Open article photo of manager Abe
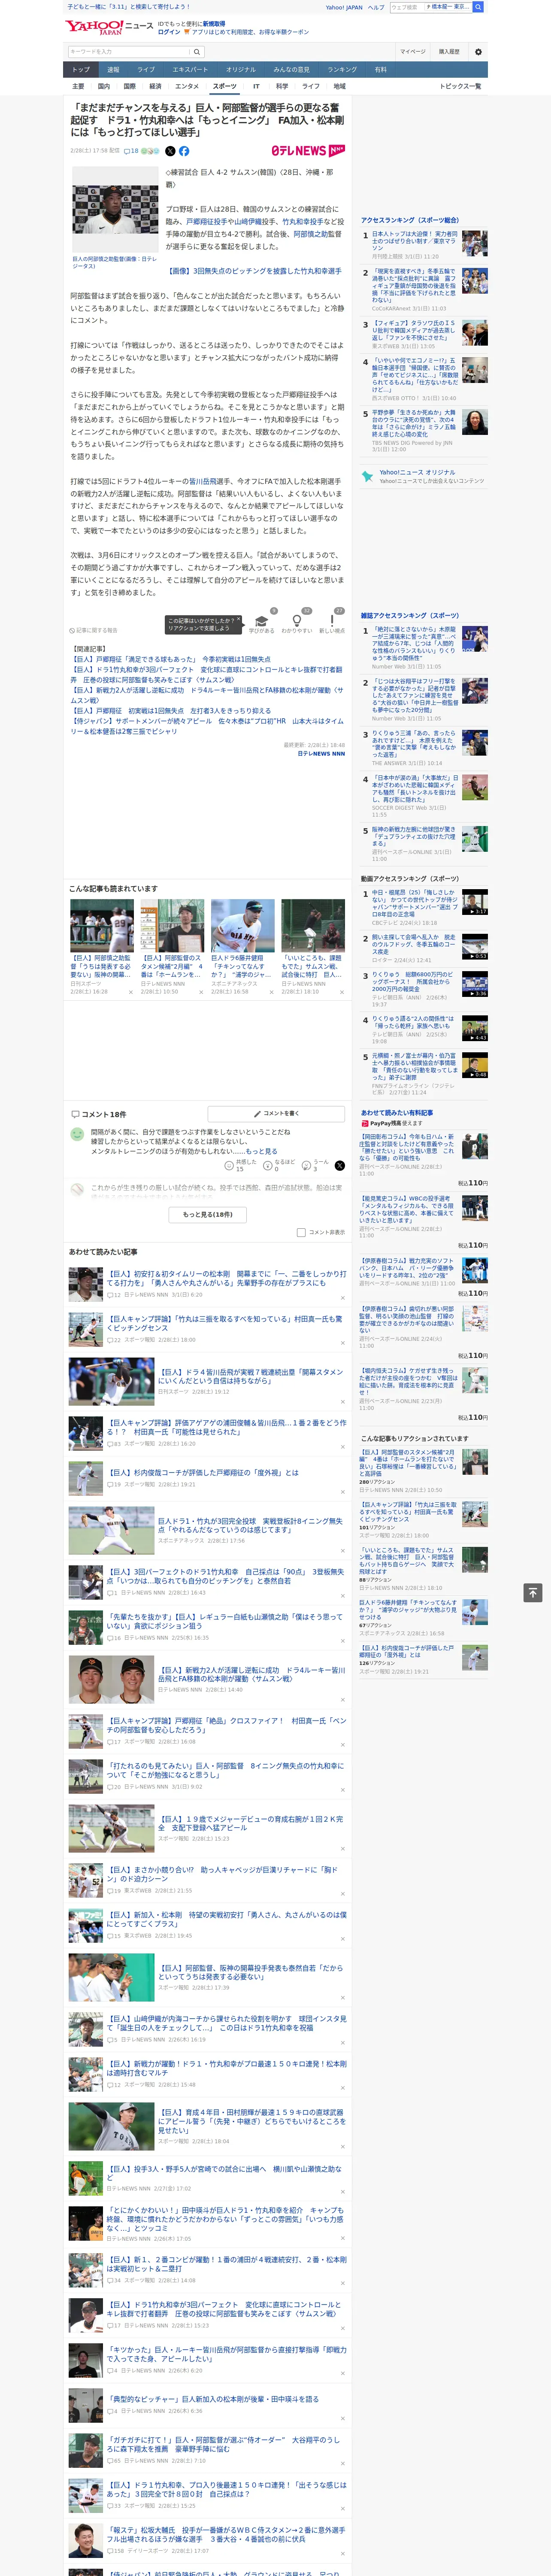Viewport: 551px width, 2576px height. 115,209
